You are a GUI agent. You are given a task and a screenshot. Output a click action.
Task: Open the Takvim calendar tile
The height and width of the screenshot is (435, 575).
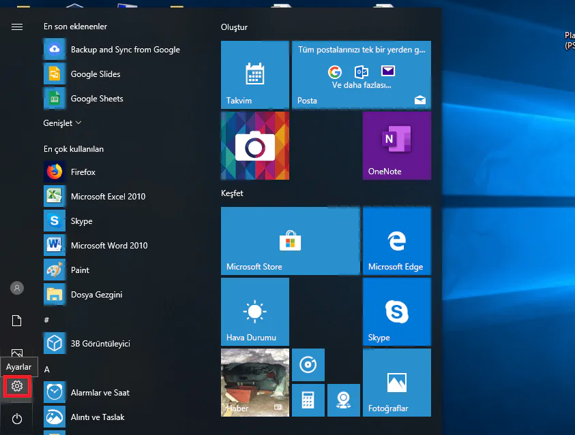coord(254,74)
